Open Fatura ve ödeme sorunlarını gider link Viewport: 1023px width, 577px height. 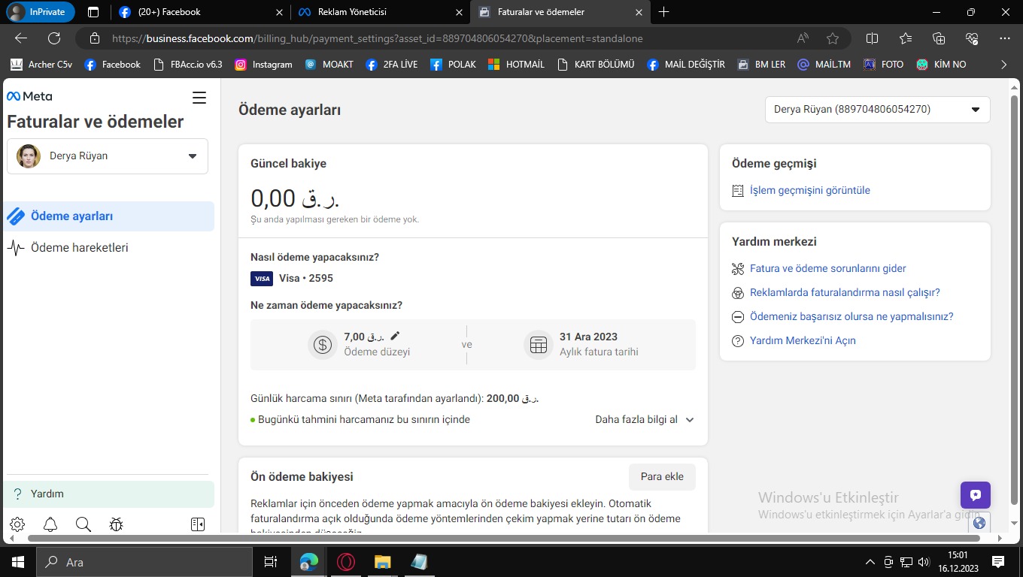[x=828, y=269]
